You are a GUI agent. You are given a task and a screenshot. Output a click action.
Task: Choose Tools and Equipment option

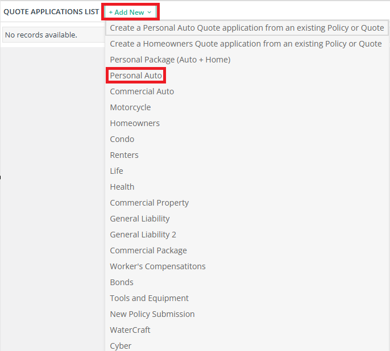pyautogui.click(x=149, y=298)
